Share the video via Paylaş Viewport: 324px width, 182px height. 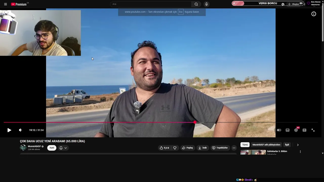coord(187,148)
